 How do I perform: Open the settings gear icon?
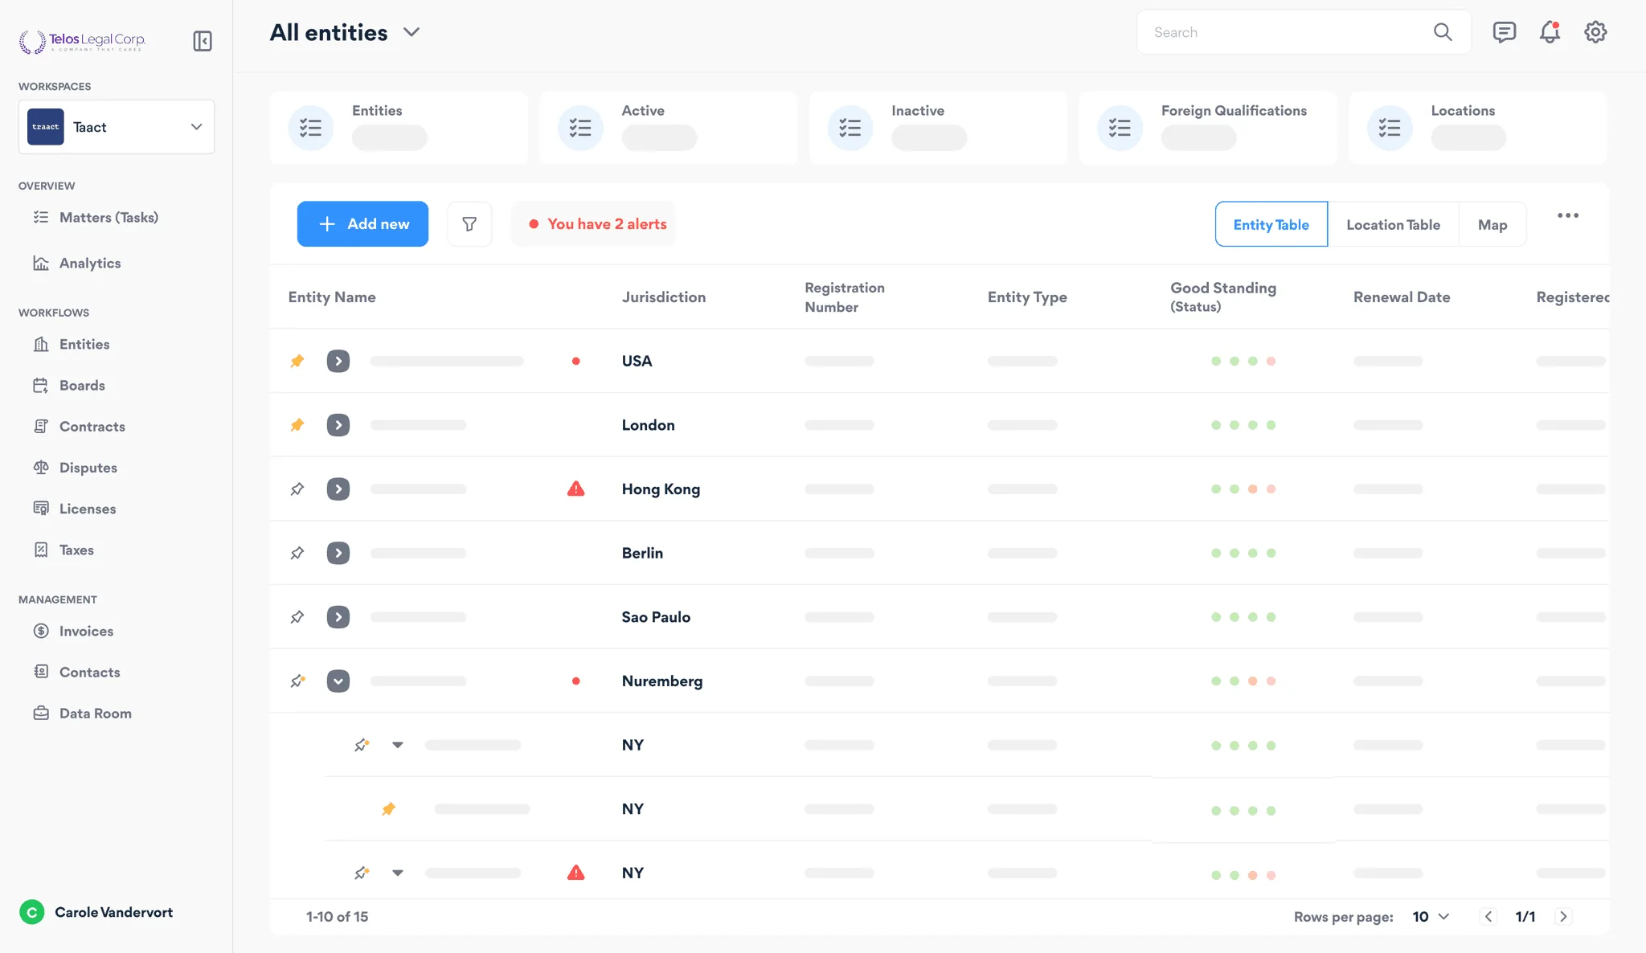tap(1595, 32)
